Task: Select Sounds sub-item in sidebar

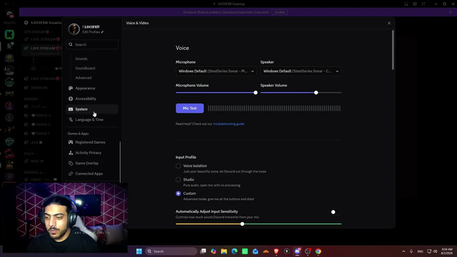Action: click(x=81, y=59)
